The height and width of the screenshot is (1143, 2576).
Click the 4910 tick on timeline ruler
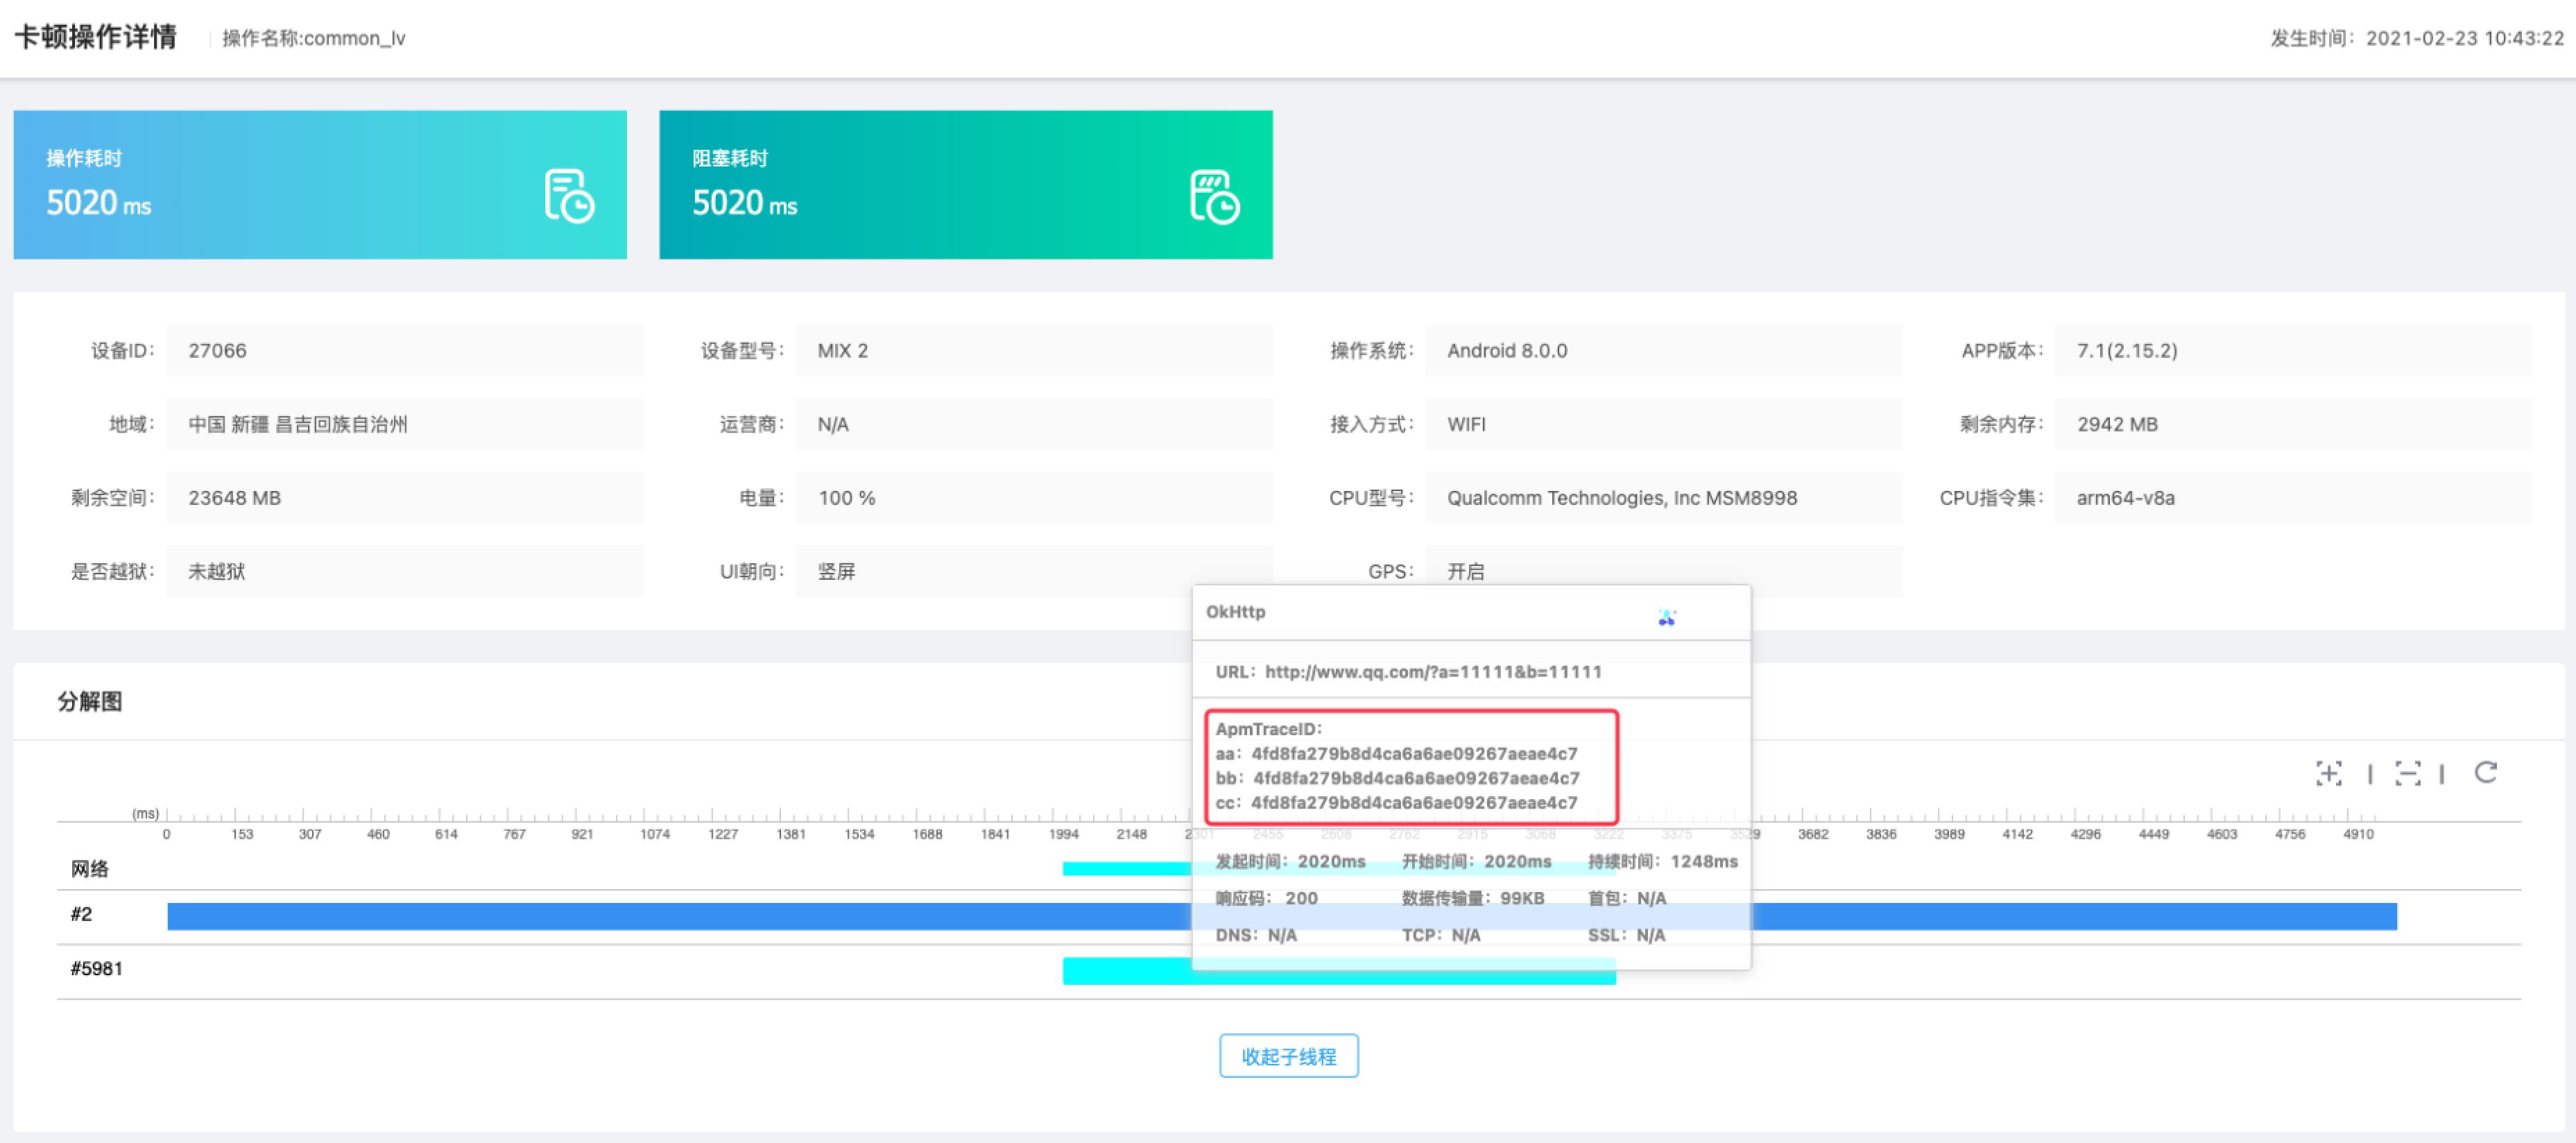2358,835
